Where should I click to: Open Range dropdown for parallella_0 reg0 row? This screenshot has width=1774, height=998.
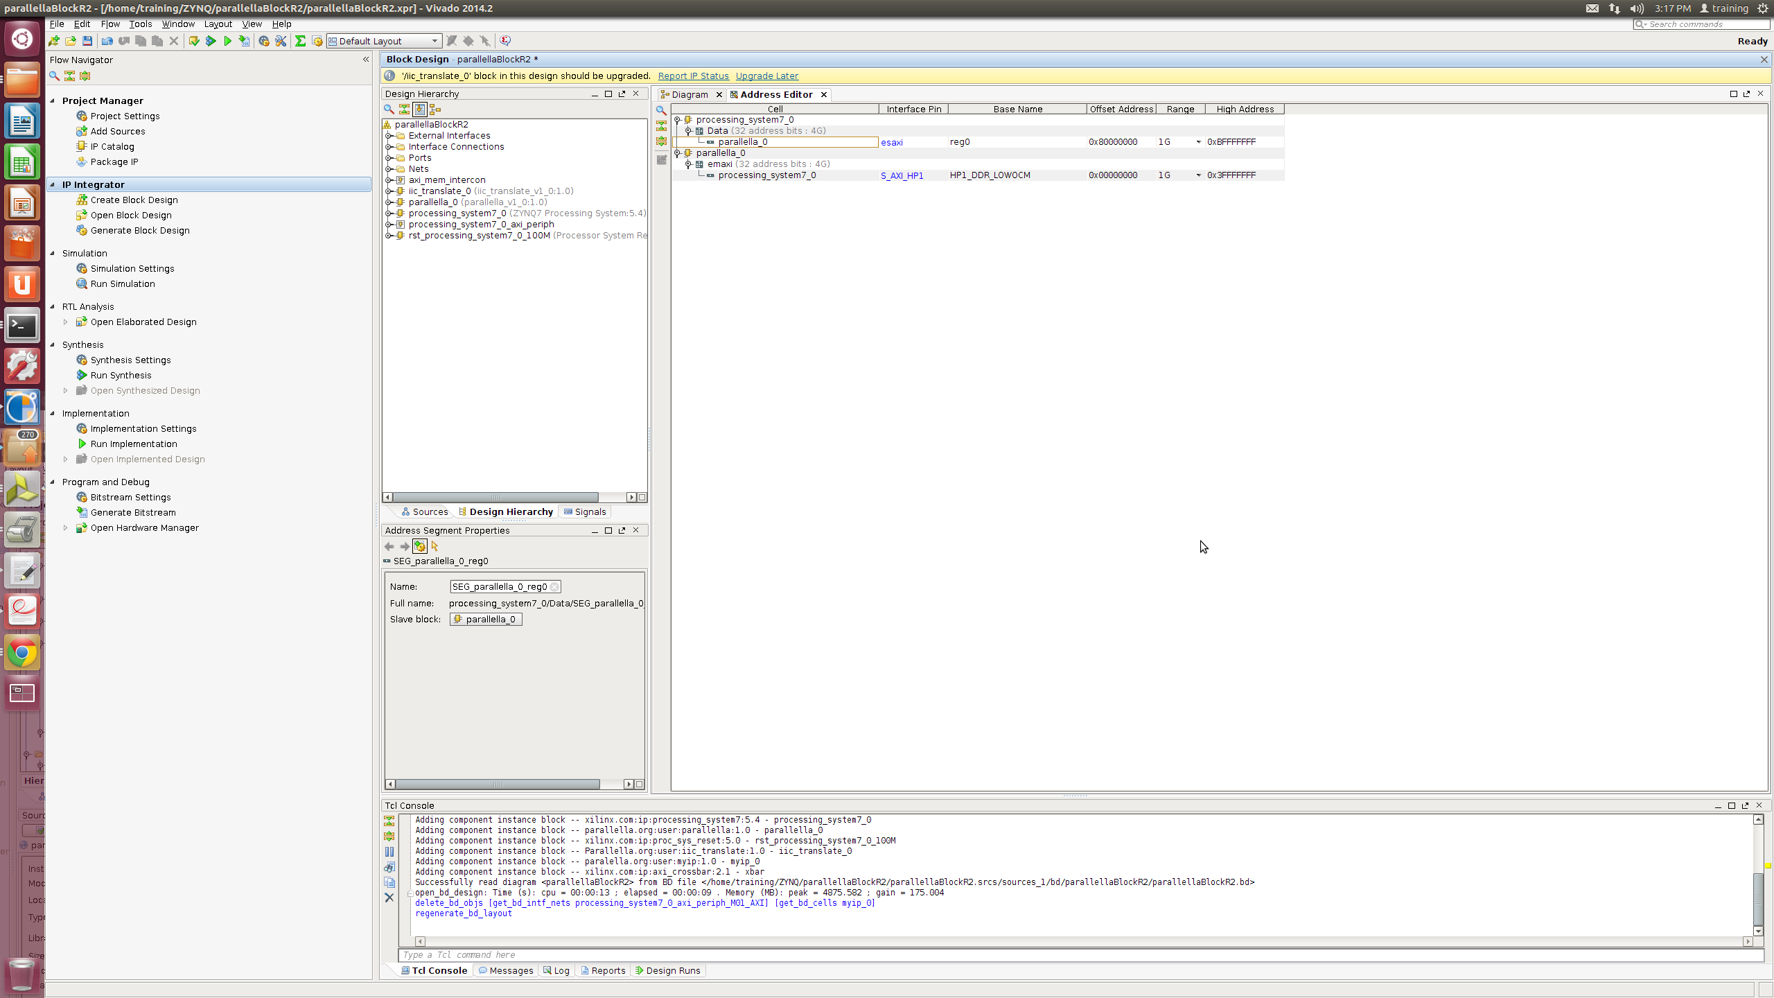pyautogui.click(x=1198, y=142)
